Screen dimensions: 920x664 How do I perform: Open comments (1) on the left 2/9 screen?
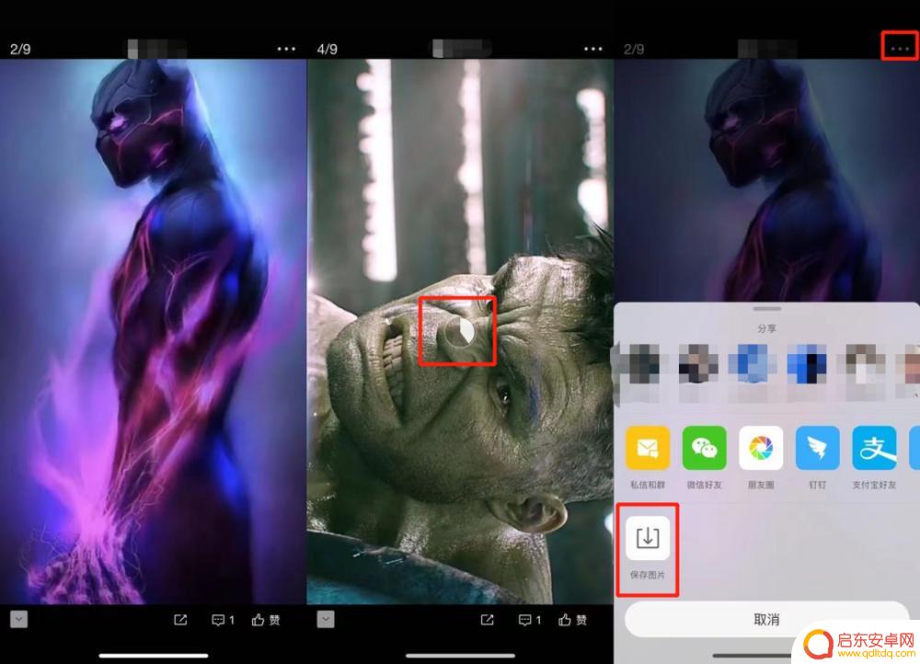(223, 620)
